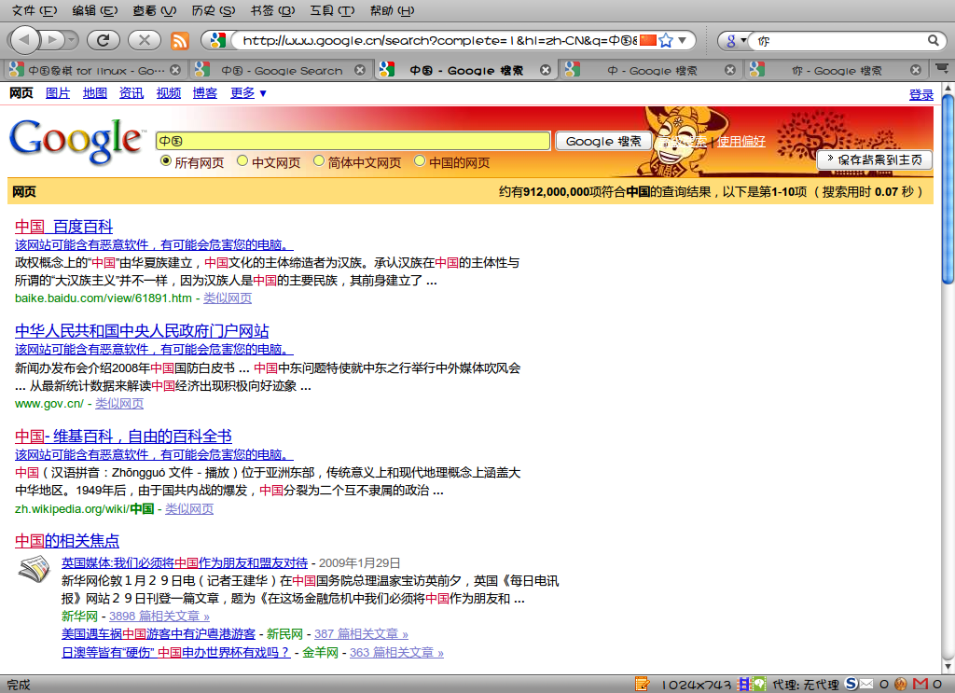Switch to the '中国 - Google Search' tab
The height and width of the screenshot is (693, 955).
click(x=280, y=70)
